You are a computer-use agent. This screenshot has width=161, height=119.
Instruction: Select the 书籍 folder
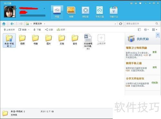pos(35,40)
